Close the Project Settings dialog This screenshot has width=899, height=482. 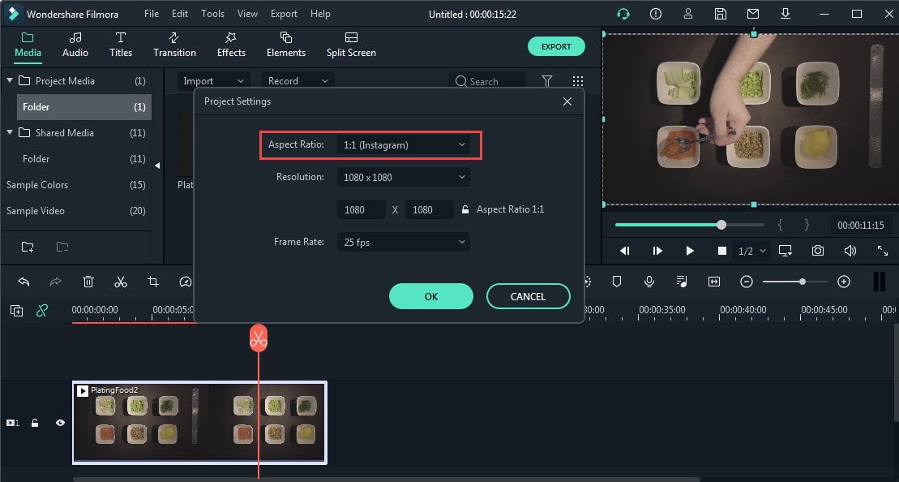567,101
